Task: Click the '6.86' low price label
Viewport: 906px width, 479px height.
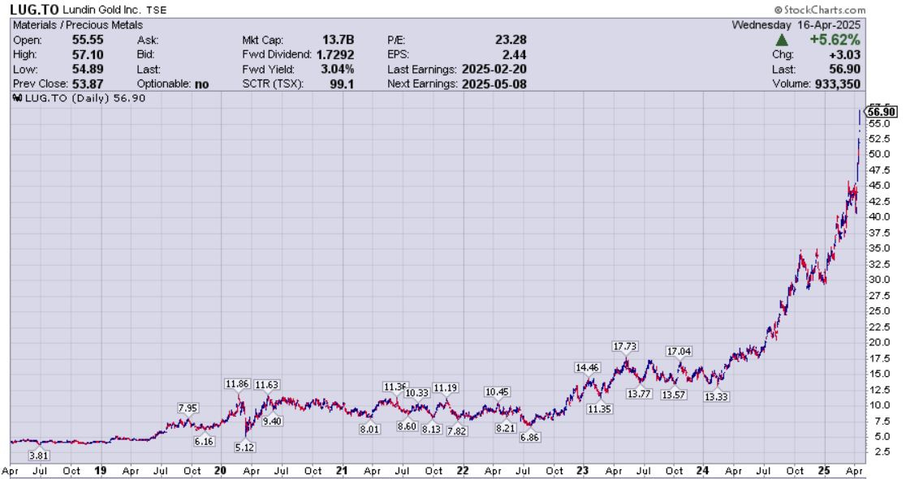Action: (529, 438)
